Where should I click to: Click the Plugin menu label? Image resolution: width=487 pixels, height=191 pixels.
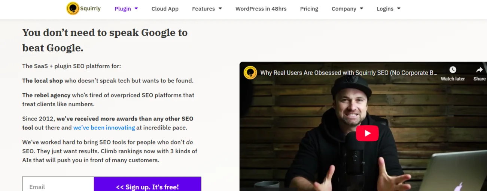[x=123, y=9]
